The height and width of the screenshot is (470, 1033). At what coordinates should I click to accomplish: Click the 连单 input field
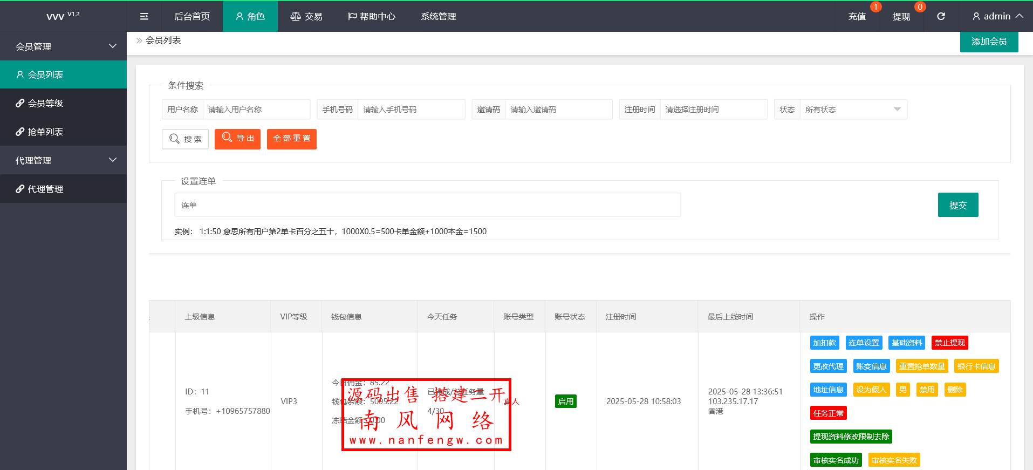point(427,205)
